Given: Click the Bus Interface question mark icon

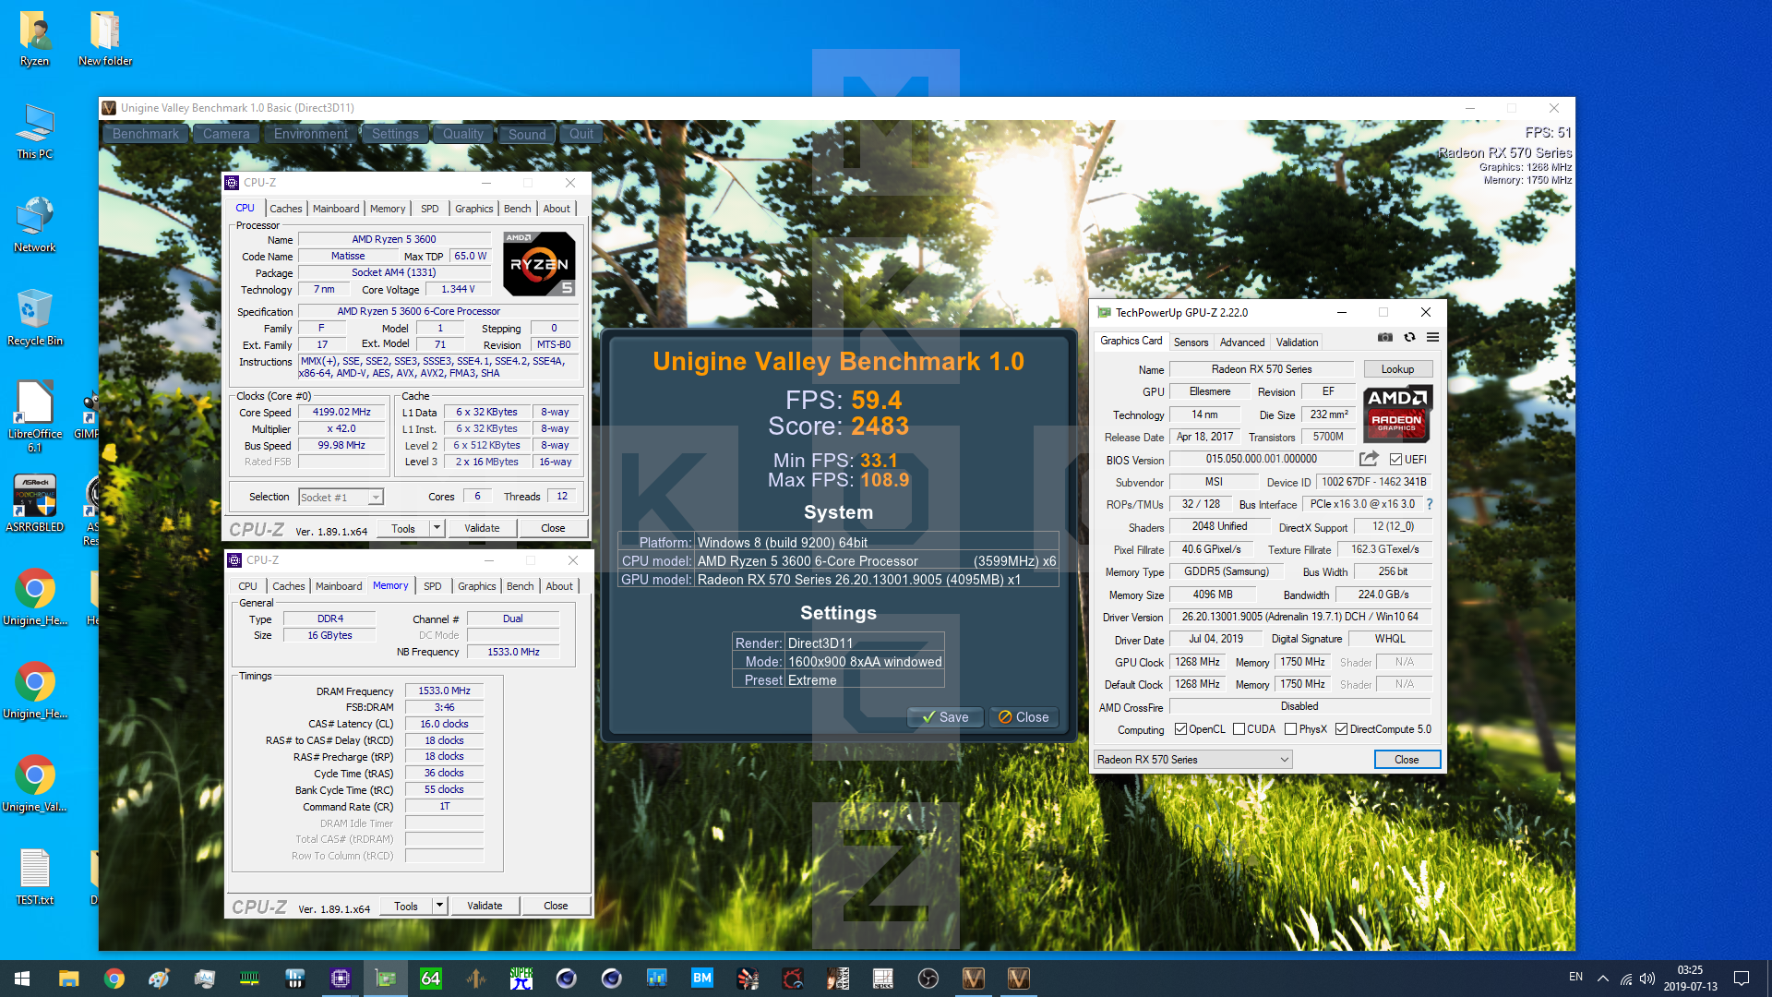Looking at the screenshot, I should pos(1430,504).
